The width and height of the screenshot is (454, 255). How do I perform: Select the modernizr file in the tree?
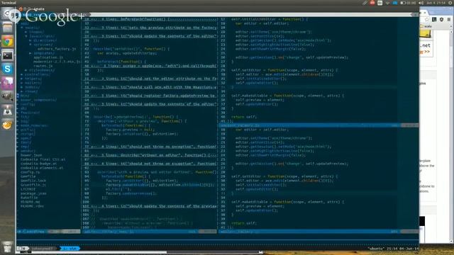(x=57, y=62)
